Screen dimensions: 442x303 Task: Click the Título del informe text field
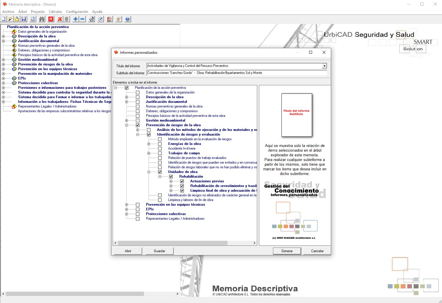pos(234,66)
